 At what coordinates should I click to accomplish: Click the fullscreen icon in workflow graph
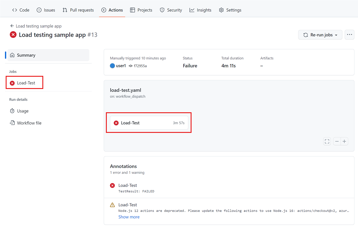[327, 141]
